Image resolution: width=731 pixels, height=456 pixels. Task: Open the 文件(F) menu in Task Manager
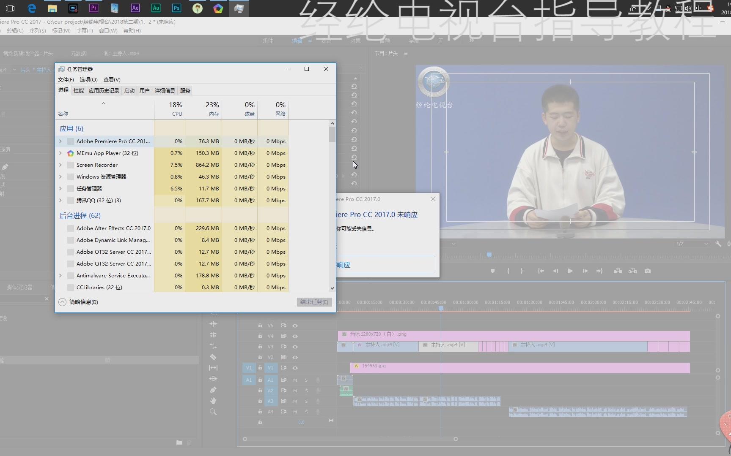point(66,79)
